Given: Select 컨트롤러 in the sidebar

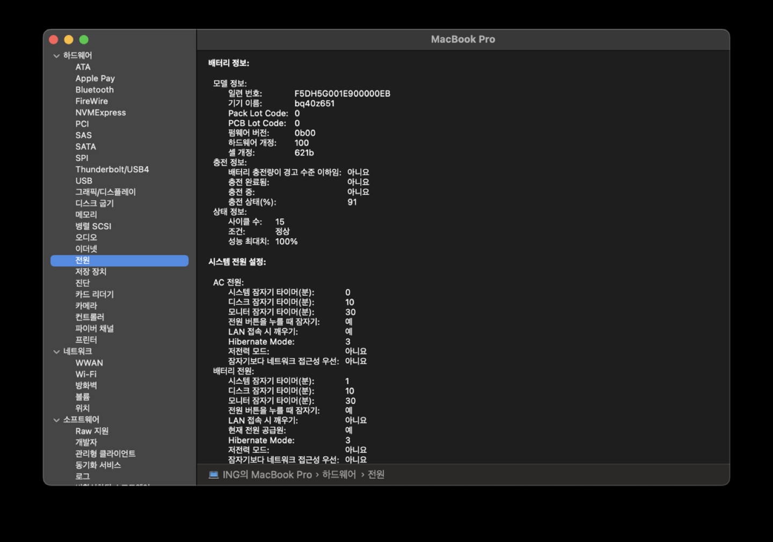Looking at the screenshot, I should (x=90, y=317).
